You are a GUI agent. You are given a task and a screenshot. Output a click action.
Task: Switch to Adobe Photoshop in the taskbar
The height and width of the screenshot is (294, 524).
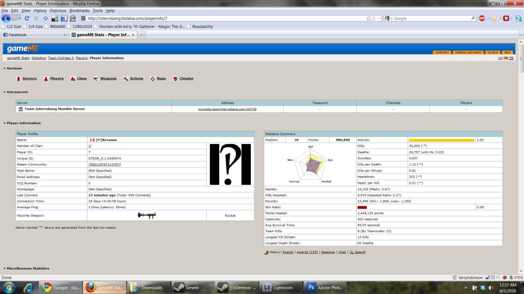coord(325,287)
